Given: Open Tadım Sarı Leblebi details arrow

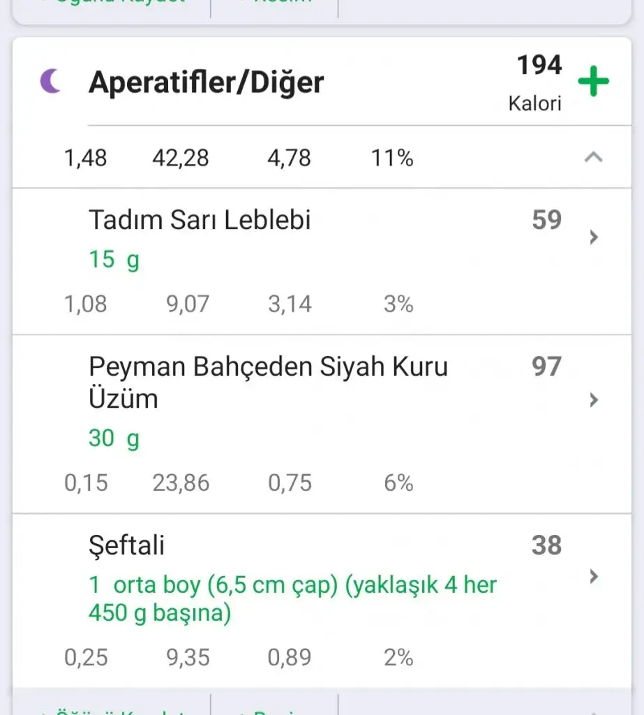Looking at the screenshot, I should [594, 237].
